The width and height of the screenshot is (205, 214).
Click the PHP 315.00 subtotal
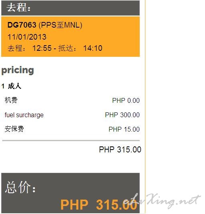click(x=120, y=150)
